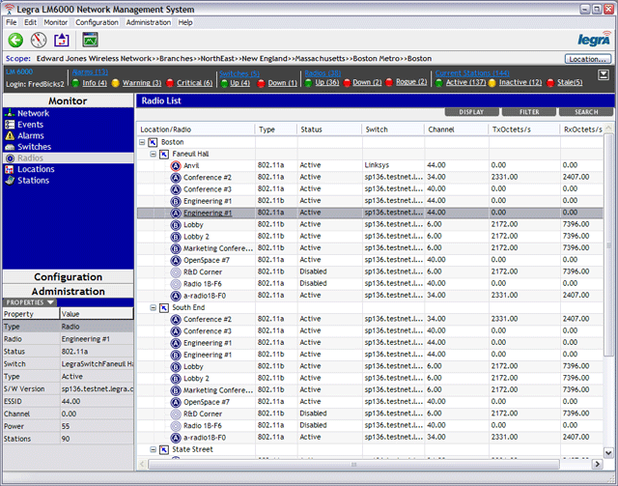Sort by the Status column header

329,129
